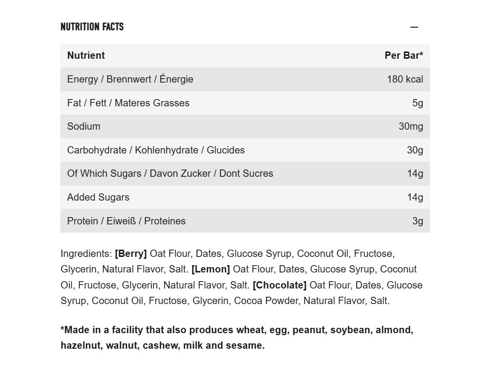This screenshot has height=373, width=498.
Task: Click the 14g Added Sugars value
Action: [415, 197]
